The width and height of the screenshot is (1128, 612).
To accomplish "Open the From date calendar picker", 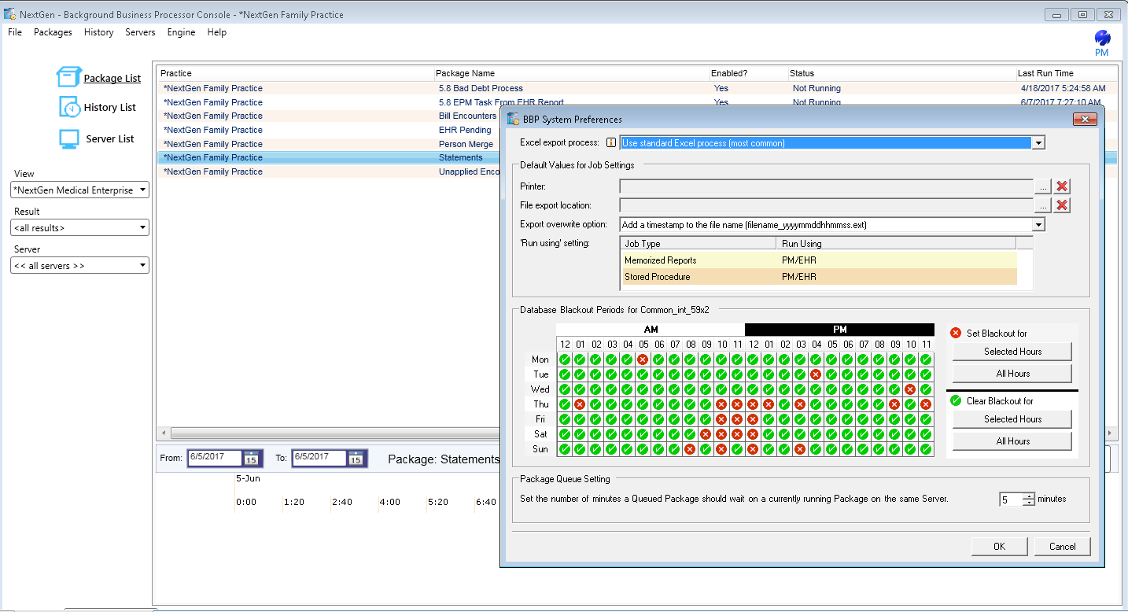I will [251, 459].
